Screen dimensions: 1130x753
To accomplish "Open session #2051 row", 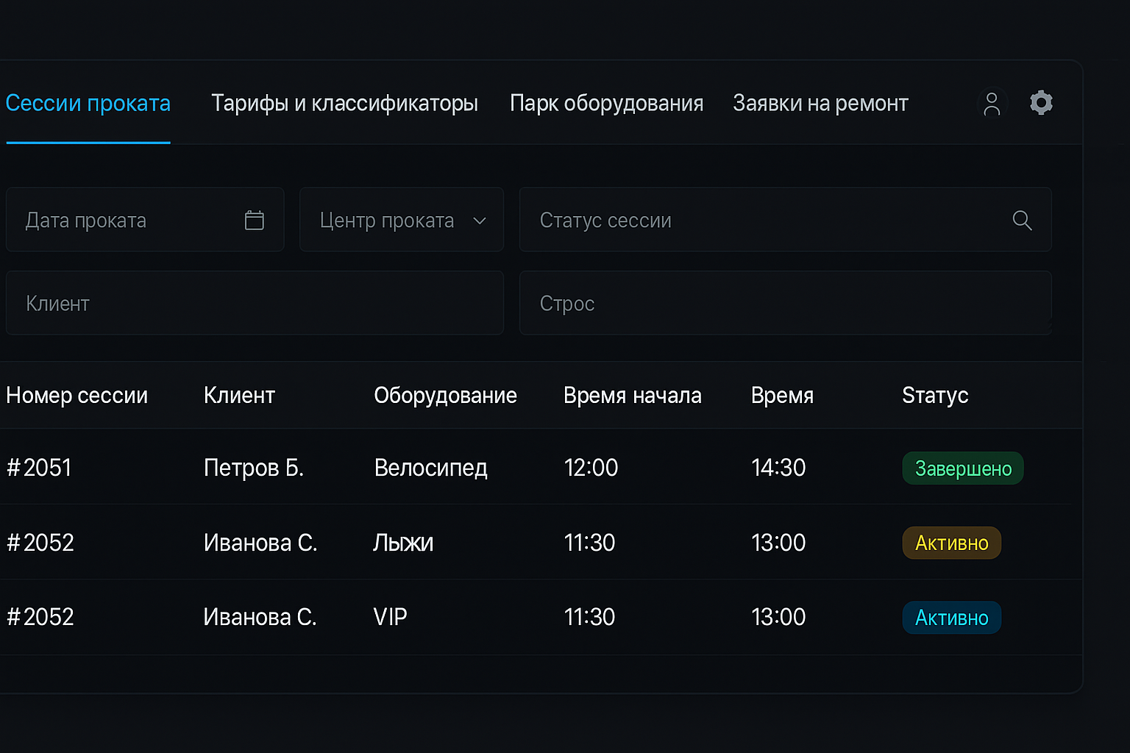I will pos(39,468).
